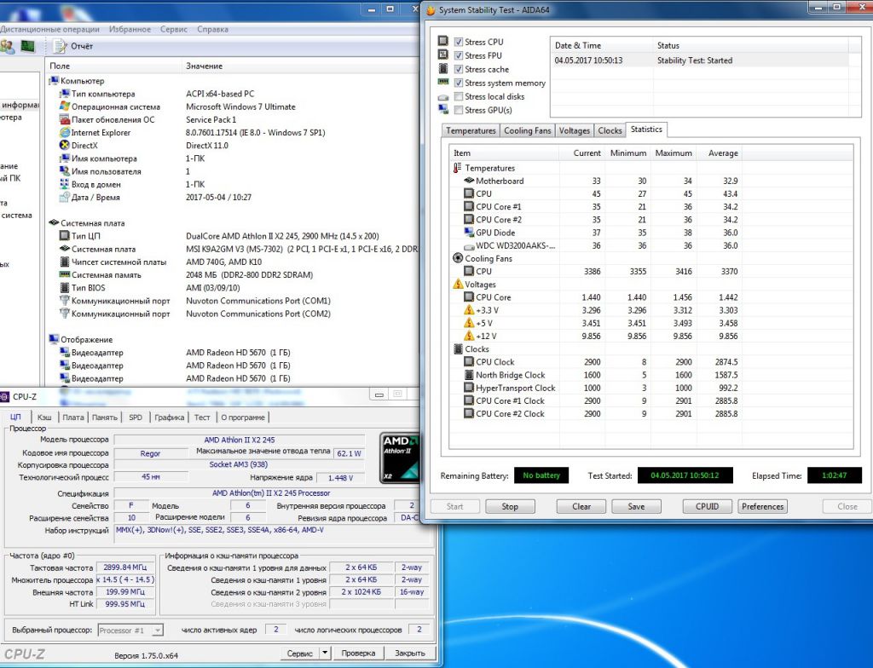Click the Проверка button in CPU-Z
Screen dimensions: 873x668
coord(358,653)
